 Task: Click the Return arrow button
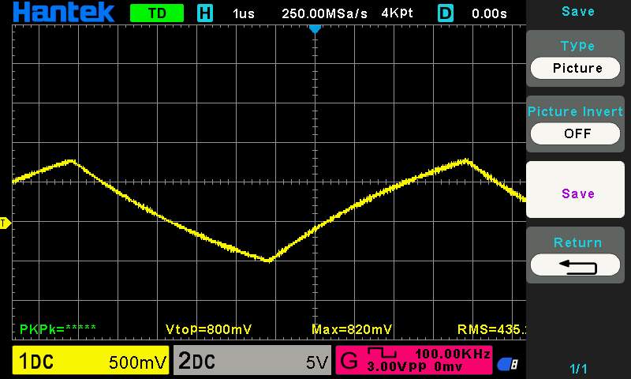click(575, 265)
